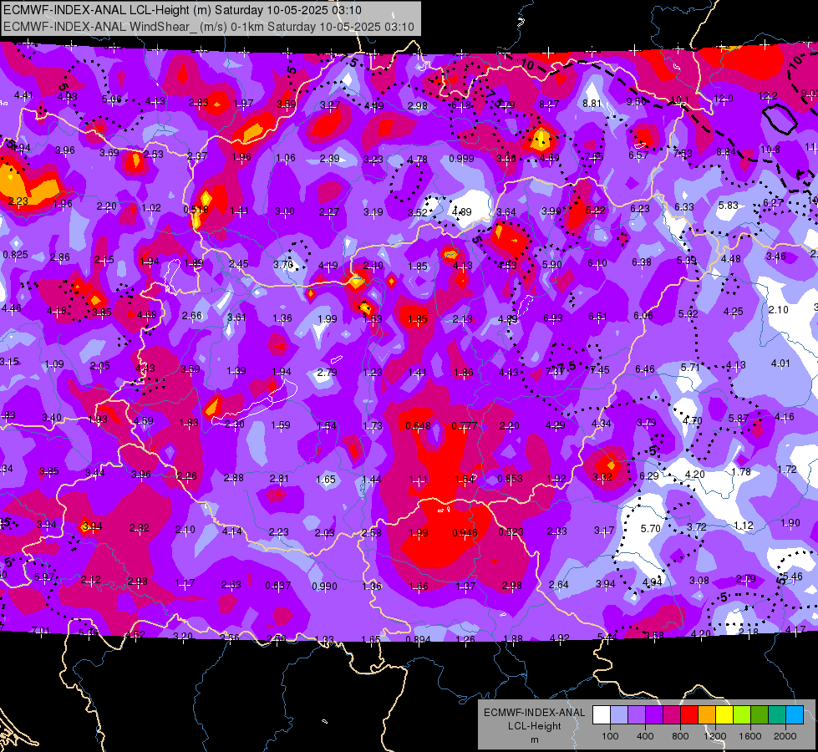The width and height of the screenshot is (818, 752).
Task: Click the wind shear value 0.853
Action: tap(511, 479)
